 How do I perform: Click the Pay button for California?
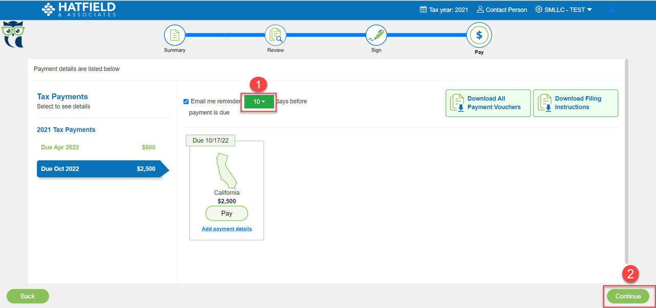point(227,213)
